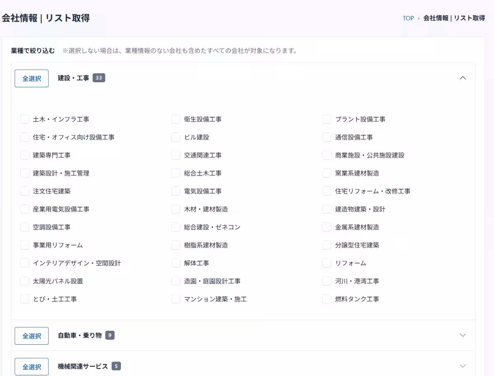Viewport: 494px width, 376px height.
Task: Enable the 燃料タンク工事 filter
Action: [326, 299]
